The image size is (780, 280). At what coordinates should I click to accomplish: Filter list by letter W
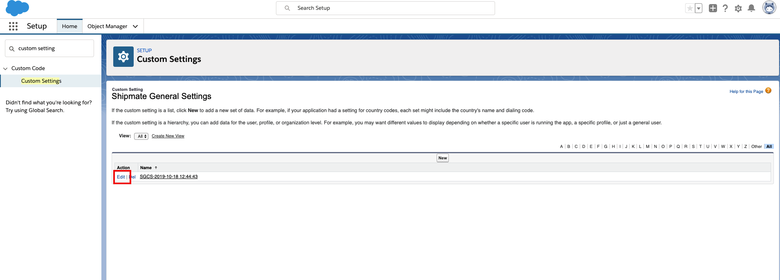pos(723,147)
